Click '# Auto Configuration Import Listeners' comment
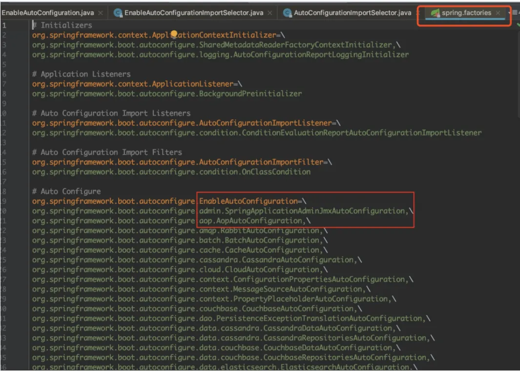This screenshot has width=520, height=372. 111,113
